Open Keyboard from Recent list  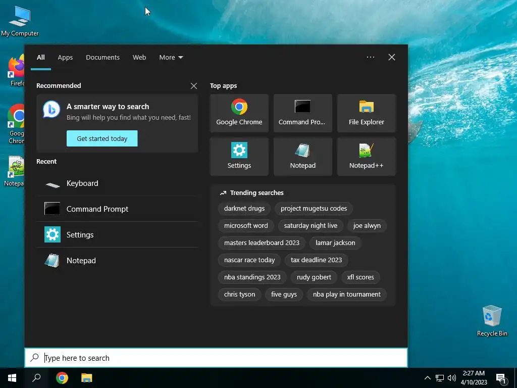pos(117,183)
